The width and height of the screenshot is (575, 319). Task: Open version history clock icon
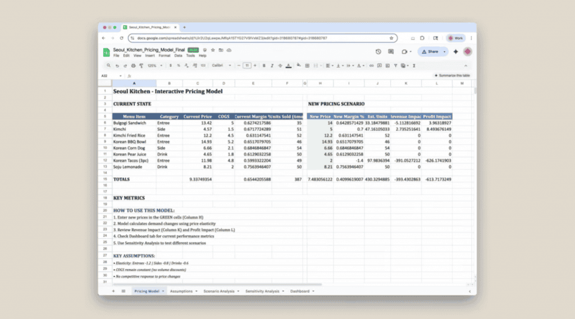click(378, 52)
